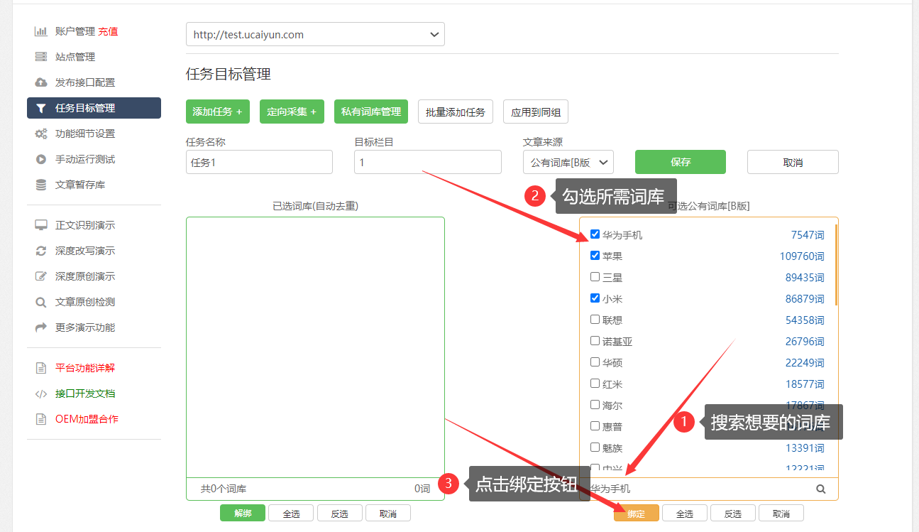919x532 pixels.
Task: Click the database icon beside 文章暂存库
Action: pos(41,185)
